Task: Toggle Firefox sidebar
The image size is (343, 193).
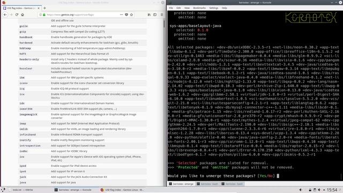Action: 155,14
